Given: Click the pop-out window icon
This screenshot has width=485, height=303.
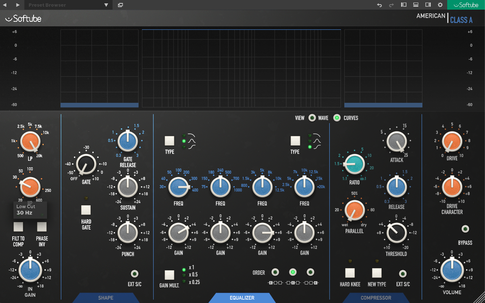Looking at the screenshot, I should (121, 5).
